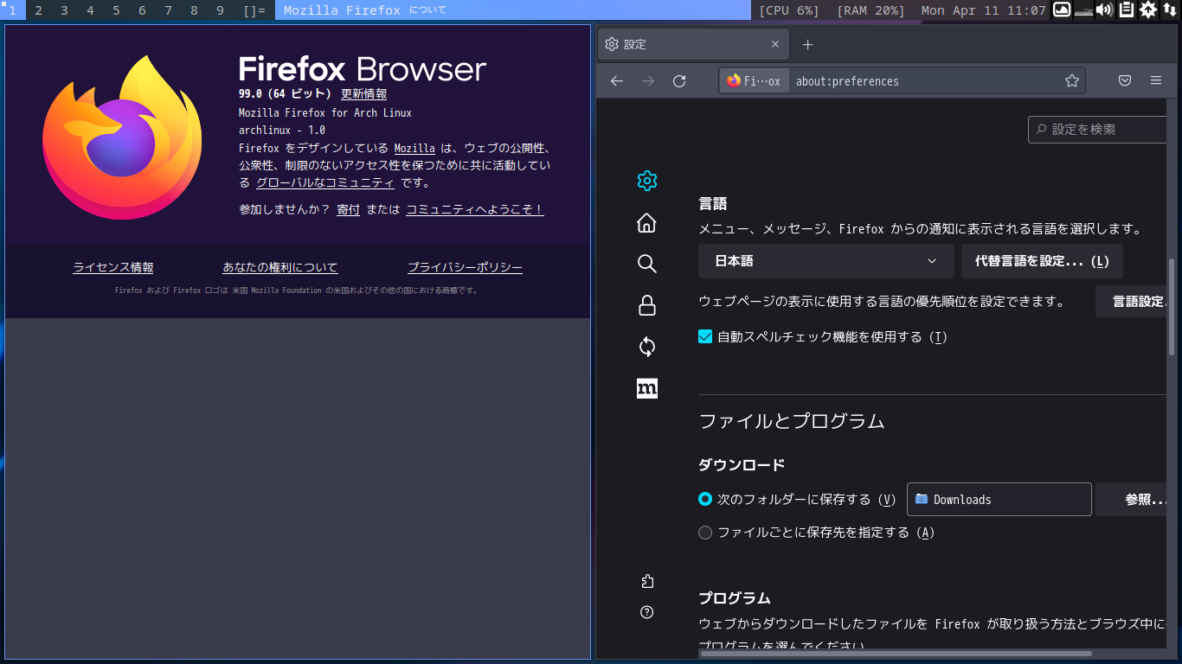This screenshot has width=1182, height=664.
Task: Switch to workspace 3
Action: coord(64,10)
